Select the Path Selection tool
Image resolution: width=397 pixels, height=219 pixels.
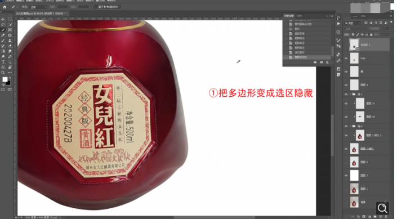click(10, 62)
